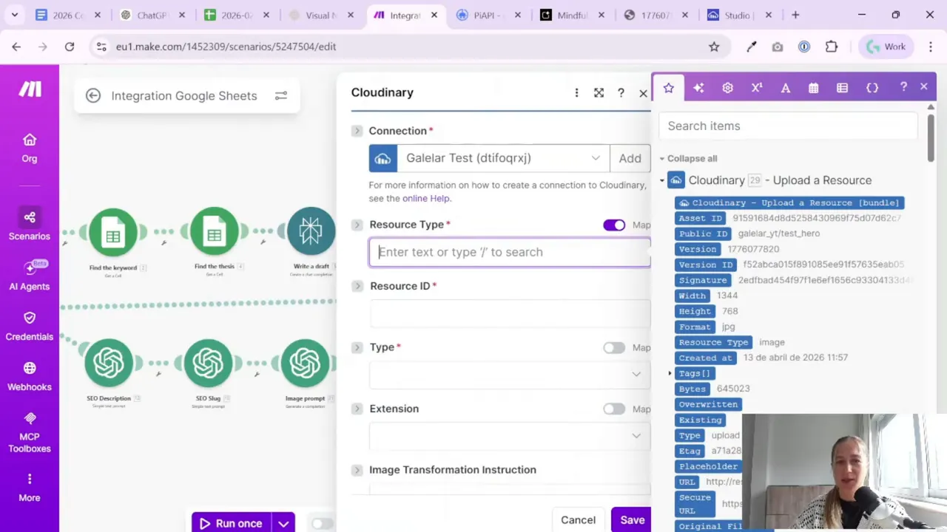Close the mapping panel
Image resolution: width=947 pixels, height=532 pixels.
point(923,87)
